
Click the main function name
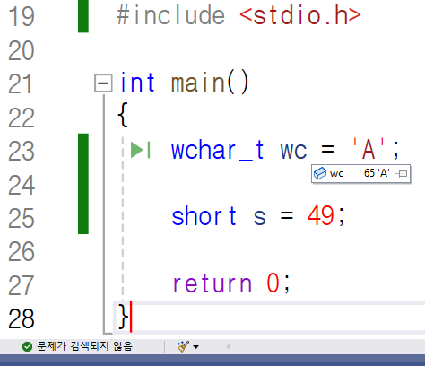(x=198, y=83)
